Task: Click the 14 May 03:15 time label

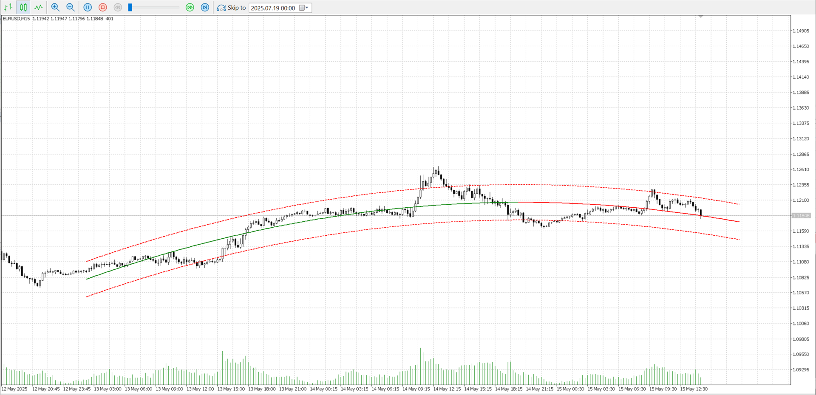Action: [x=354, y=389]
